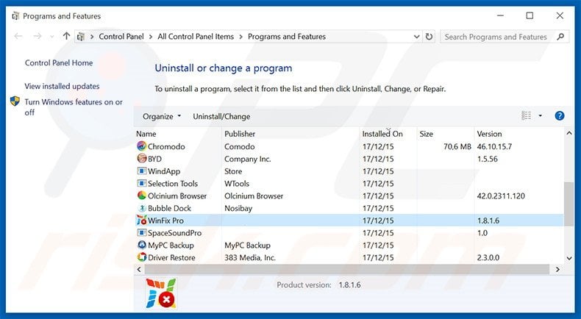Select the Olcinium Browser program name
Image resolution: width=581 pixels, height=319 pixels.
point(177,196)
